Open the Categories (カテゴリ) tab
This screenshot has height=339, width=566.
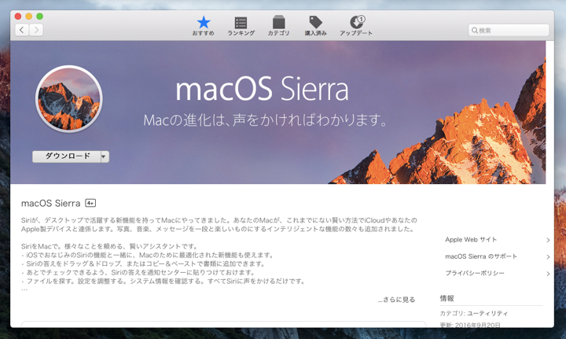click(278, 26)
